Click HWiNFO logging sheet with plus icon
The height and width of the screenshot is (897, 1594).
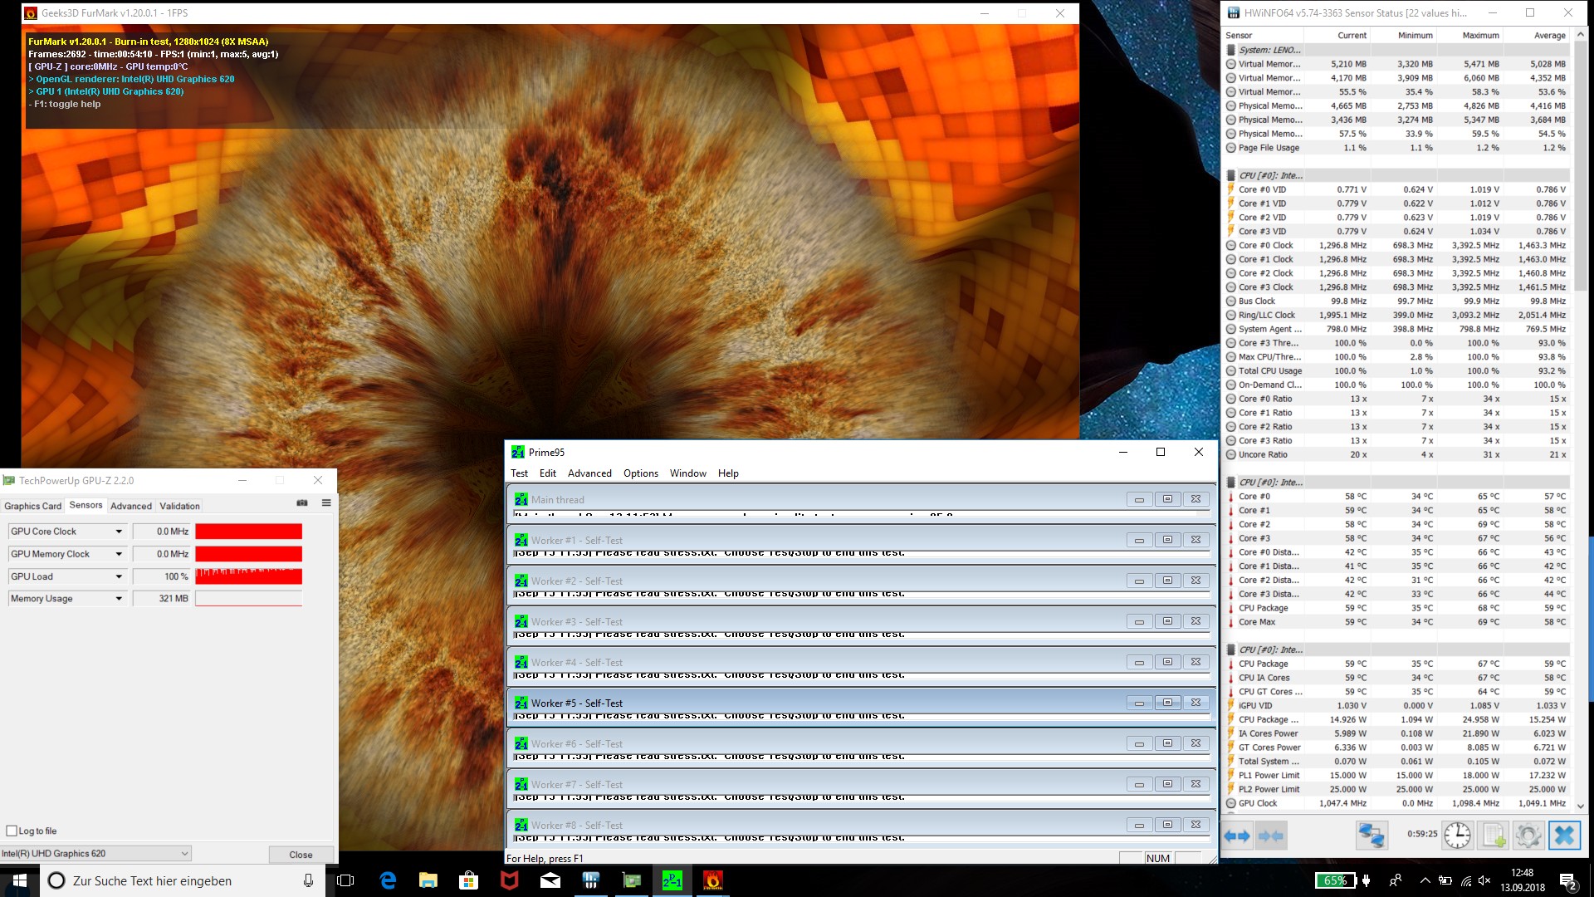[1494, 836]
